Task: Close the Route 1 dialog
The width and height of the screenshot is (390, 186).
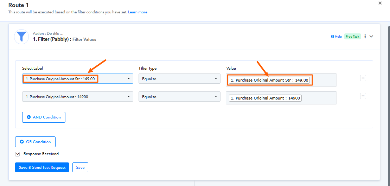Action: (380, 3)
